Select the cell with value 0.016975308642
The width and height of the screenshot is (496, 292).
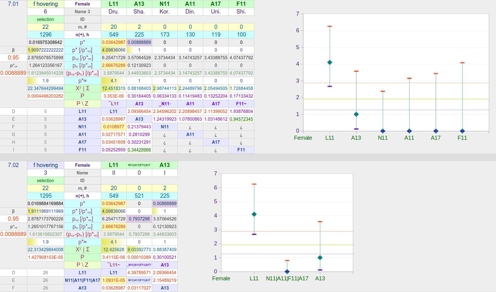[46, 42]
